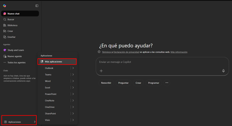Image resolution: width=232 pixels, height=126 pixels.
Task: Open the Biblioteca sidebar item
Action: (20, 25)
